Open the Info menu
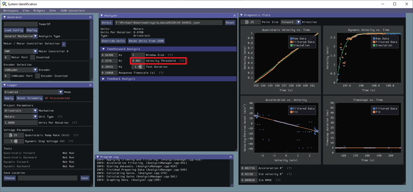413x192 pixels. click(x=52, y=11)
